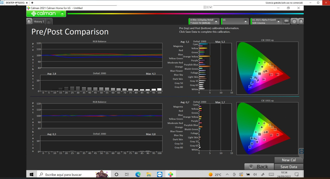Click the pre-calibration RGB Balance chart
The width and height of the screenshot is (330, 179).
pos(101,55)
